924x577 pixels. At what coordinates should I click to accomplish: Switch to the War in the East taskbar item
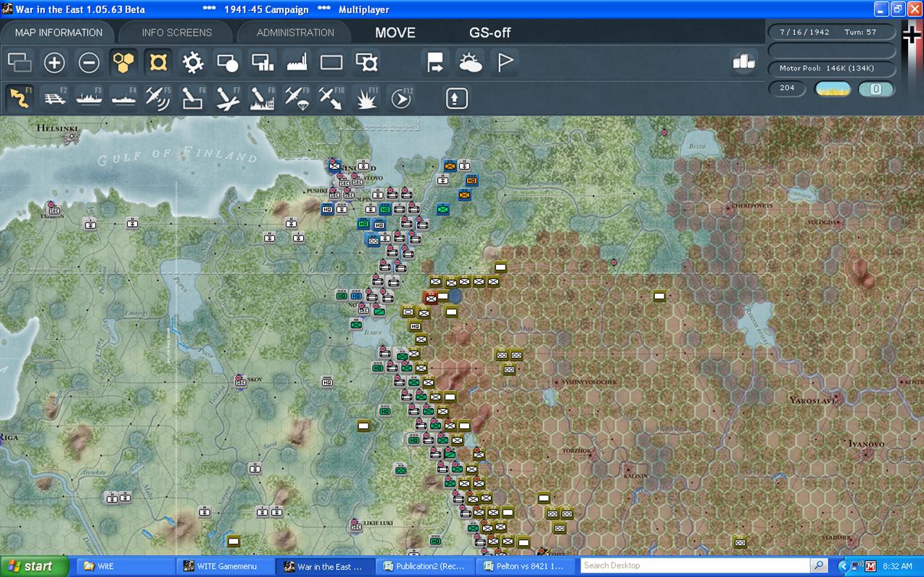(x=326, y=566)
